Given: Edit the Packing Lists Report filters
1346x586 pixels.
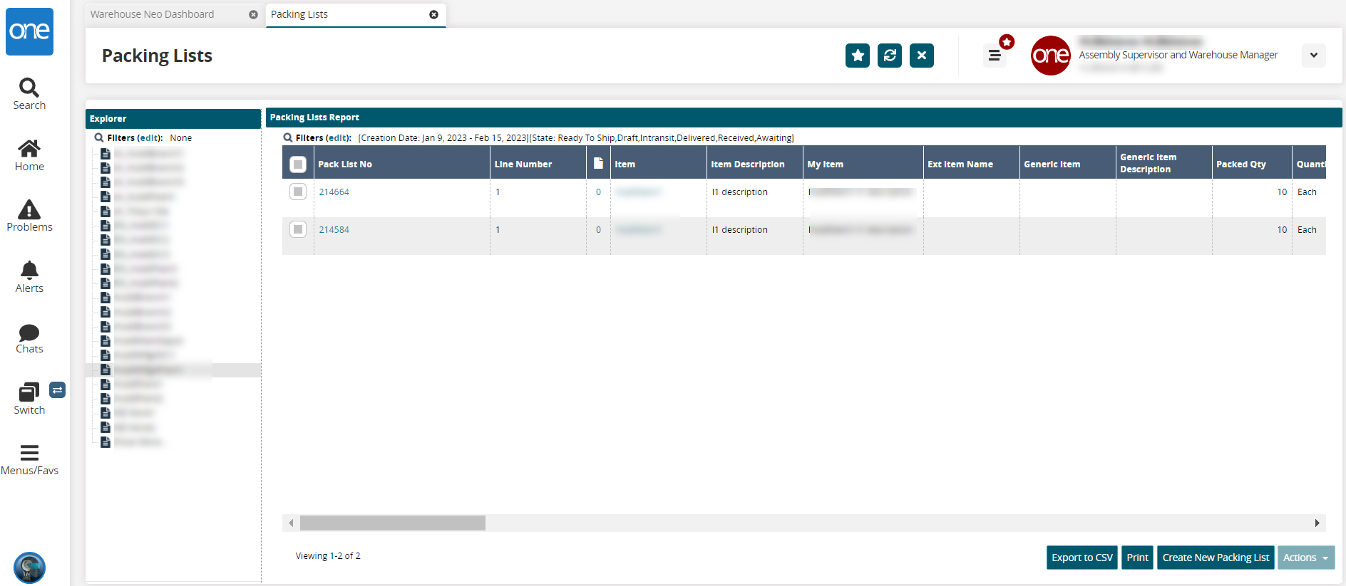Looking at the screenshot, I should point(338,138).
